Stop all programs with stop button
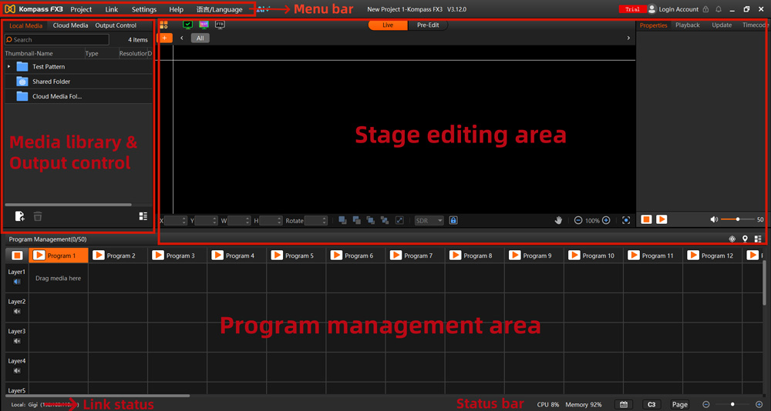The width and height of the screenshot is (771, 411). 17,256
